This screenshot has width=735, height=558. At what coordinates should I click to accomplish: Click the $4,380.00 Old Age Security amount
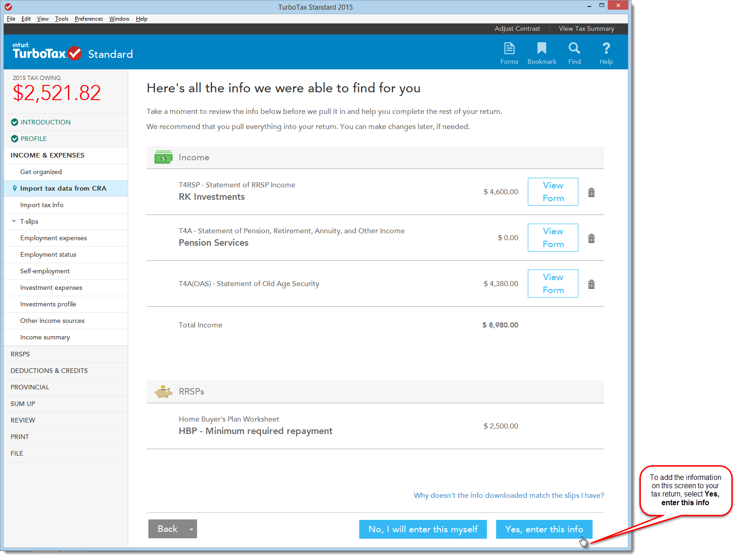click(x=501, y=284)
